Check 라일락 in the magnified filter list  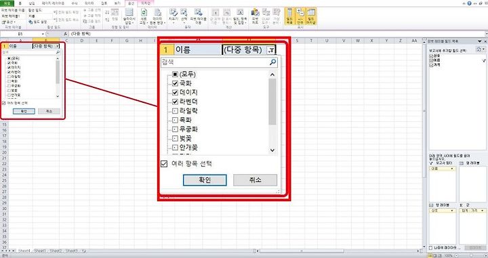(175, 111)
